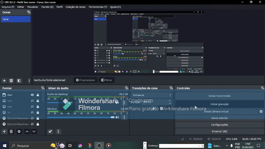
Task: Click the Mic/Aux volume slider
Action: click(x=81, y=117)
